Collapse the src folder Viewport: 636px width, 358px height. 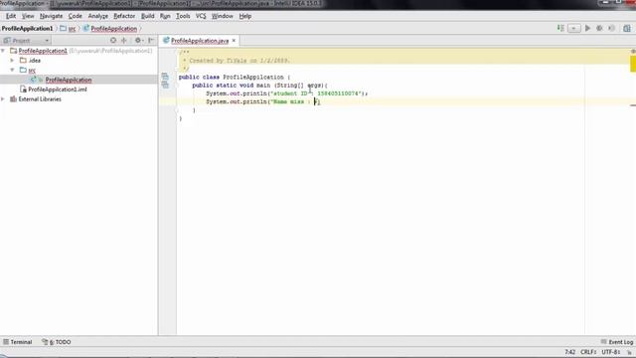[12, 70]
